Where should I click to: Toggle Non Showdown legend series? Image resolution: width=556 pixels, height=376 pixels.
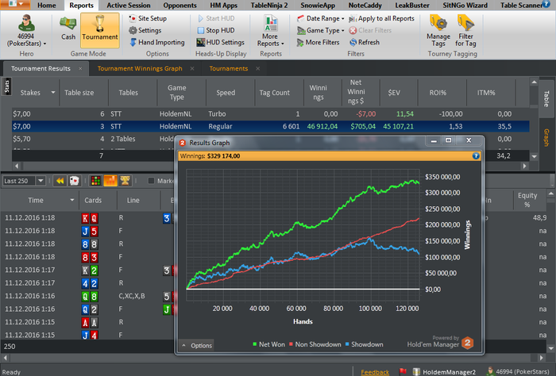[x=315, y=344]
